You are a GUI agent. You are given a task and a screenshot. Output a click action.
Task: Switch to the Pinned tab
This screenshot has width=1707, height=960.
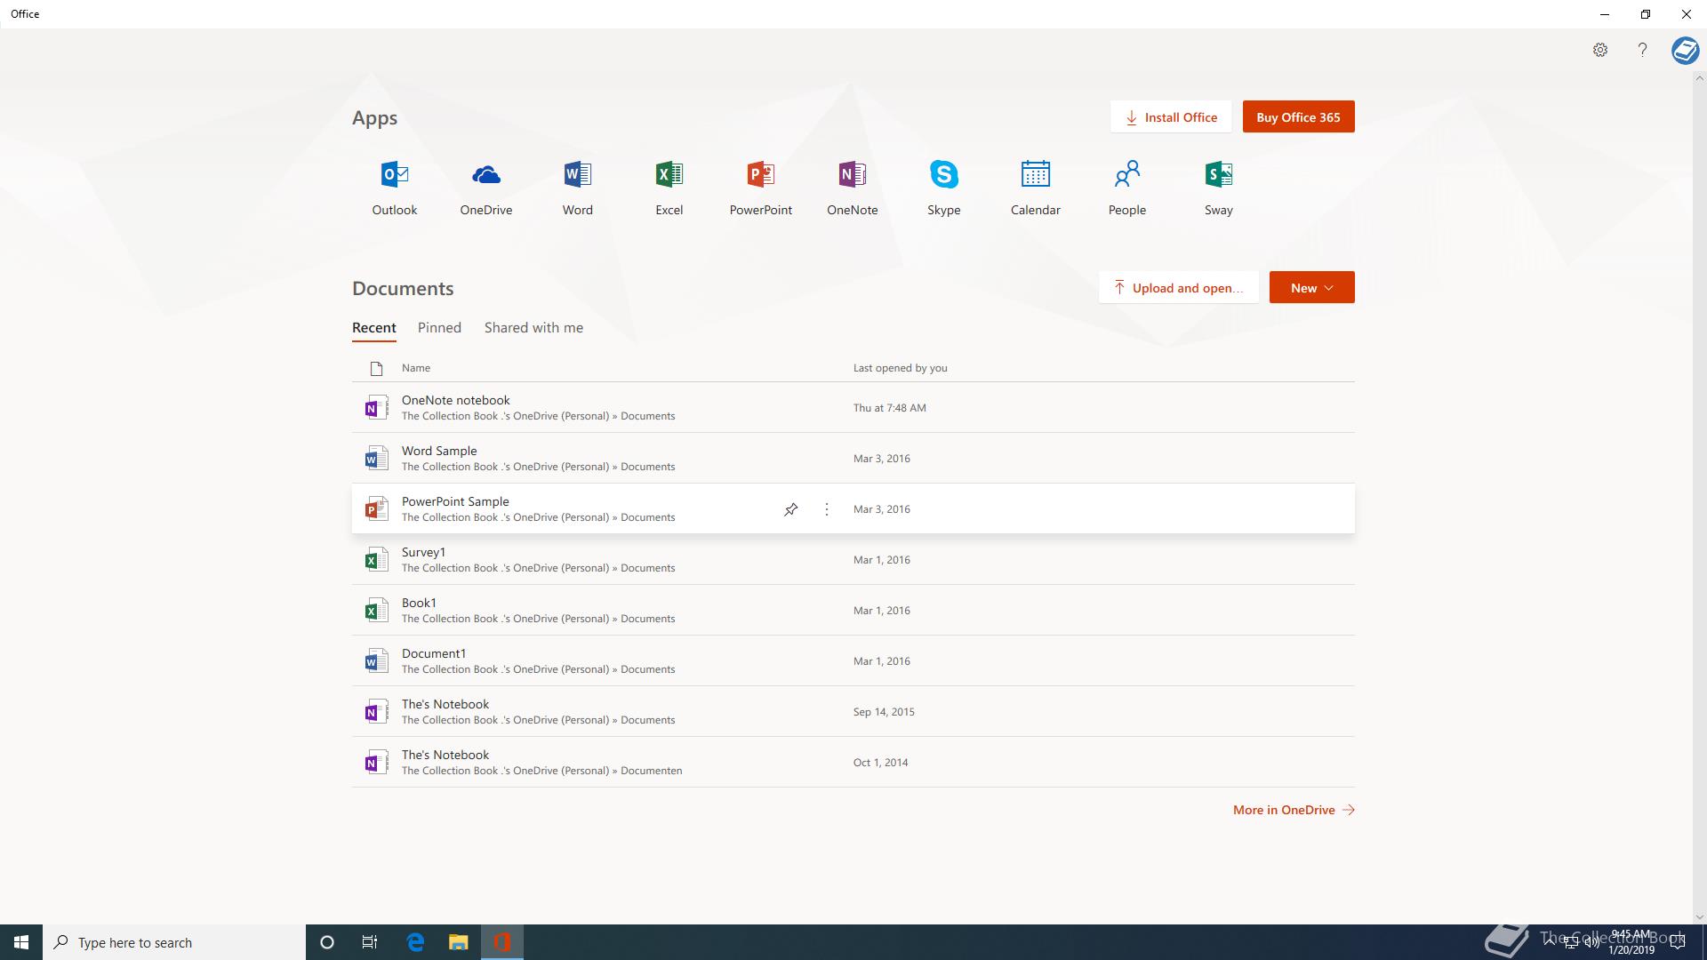[439, 328]
